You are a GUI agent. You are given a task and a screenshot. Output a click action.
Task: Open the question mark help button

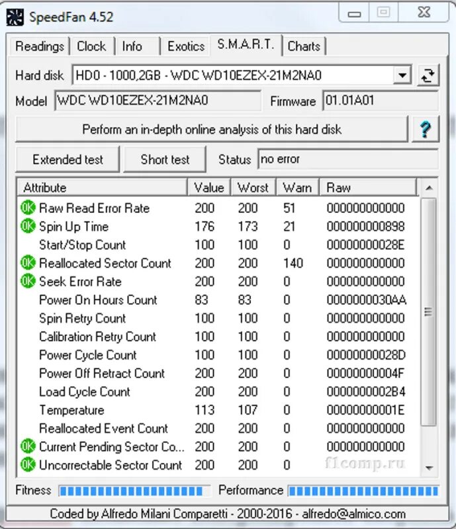(x=426, y=129)
